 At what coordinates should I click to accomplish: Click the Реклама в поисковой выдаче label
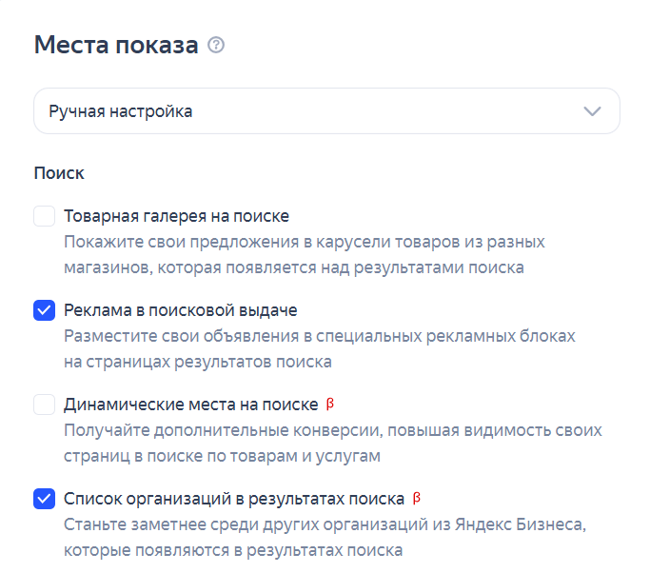(x=180, y=310)
